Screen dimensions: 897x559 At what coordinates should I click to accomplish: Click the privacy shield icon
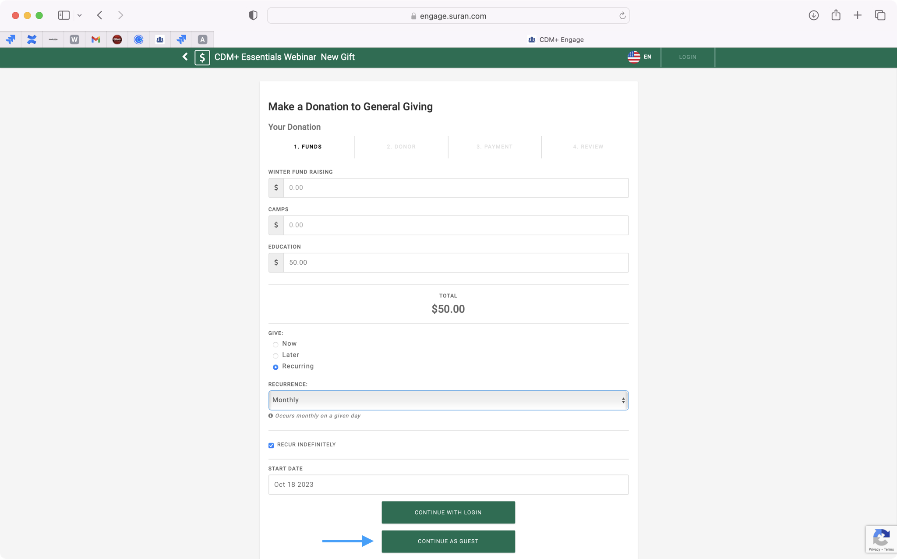[x=253, y=15]
